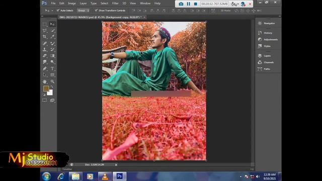Screen dimensions: 322x181
Task: Select the Quick Selection tool
Action: pyautogui.click(x=52, y=31)
